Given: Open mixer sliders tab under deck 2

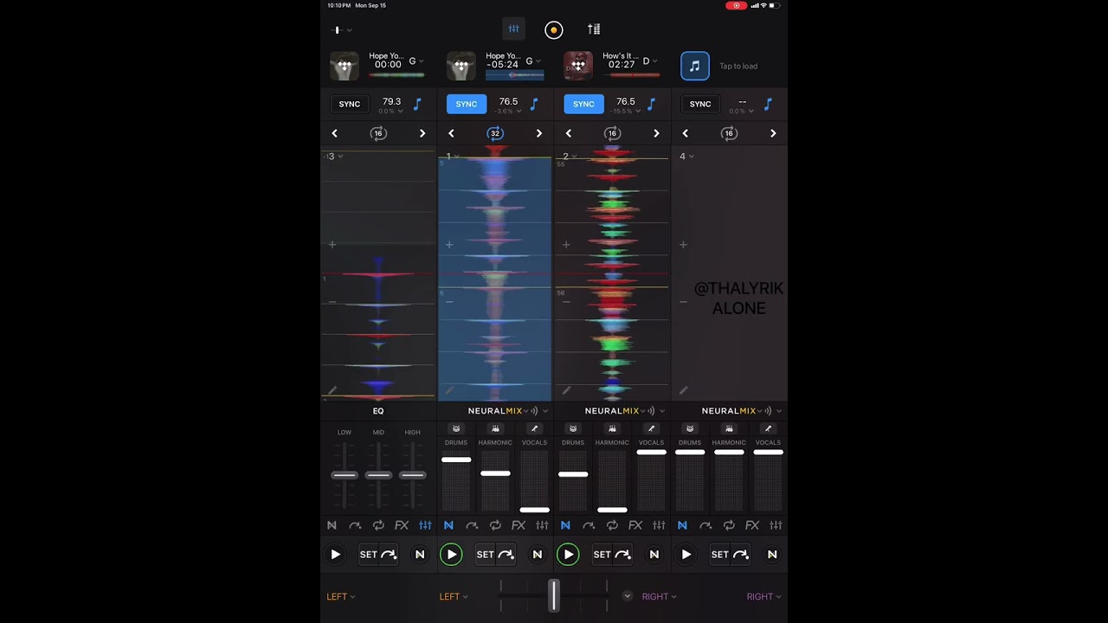Looking at the screenshot, I should pyautogui.click(x=659, y=525).
